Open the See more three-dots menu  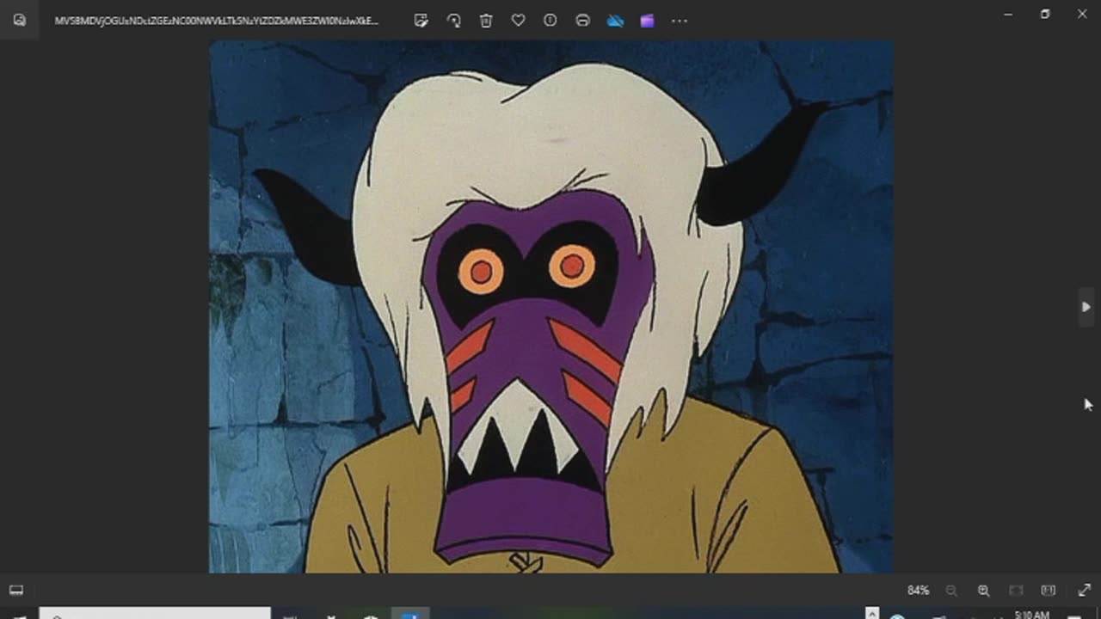[680, 21]
